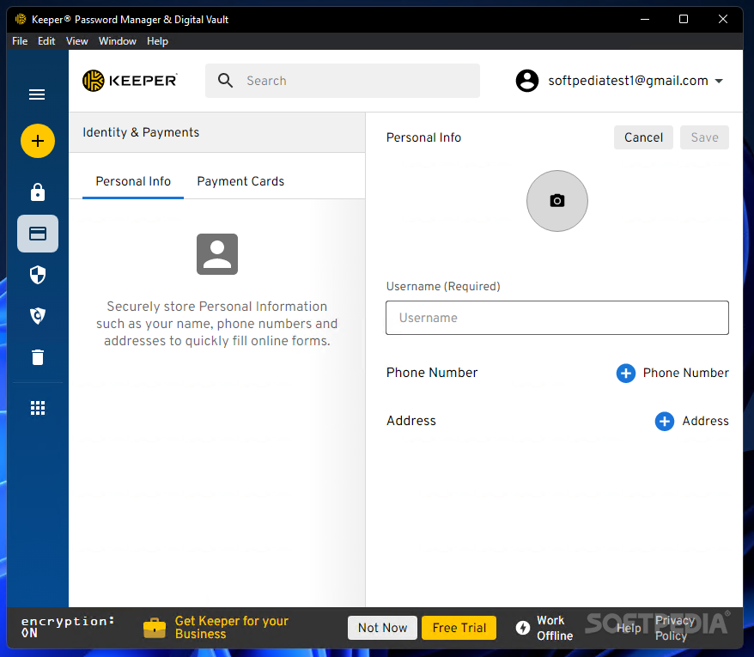This screenshot has height=657, width=754.
Task: Click into the Username input field
Action: 556,318
